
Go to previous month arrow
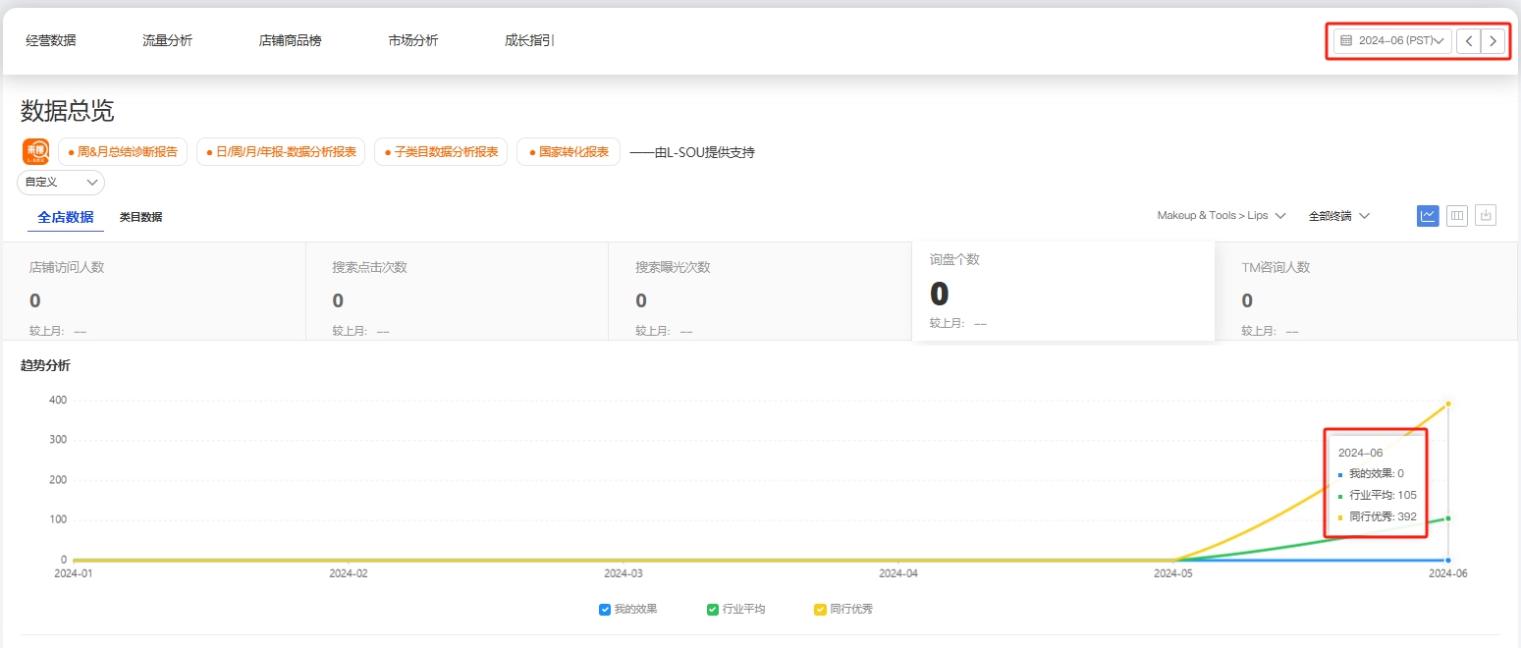click(x=1468, y=41)
